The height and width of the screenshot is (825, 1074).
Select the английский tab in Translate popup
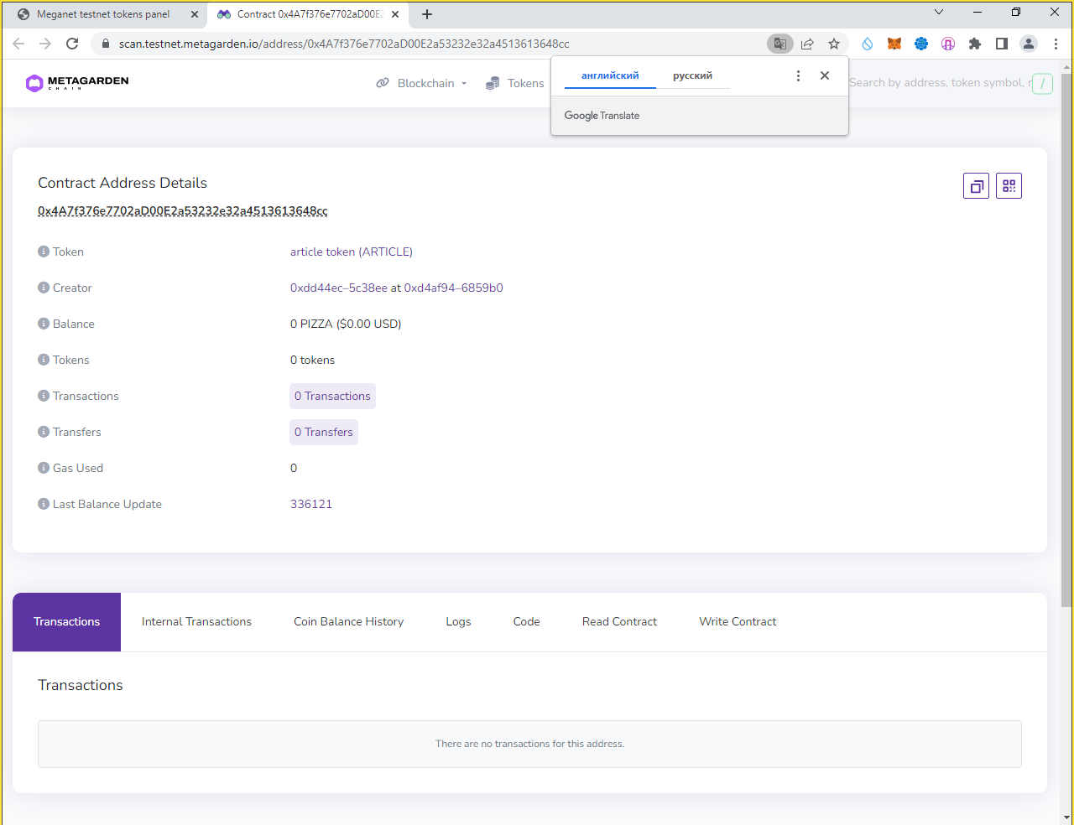coord(610,75)
